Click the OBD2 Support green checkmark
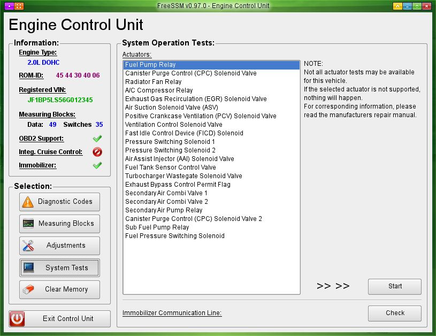This screenshot has width=436, height=336. (x=97, y=138)
